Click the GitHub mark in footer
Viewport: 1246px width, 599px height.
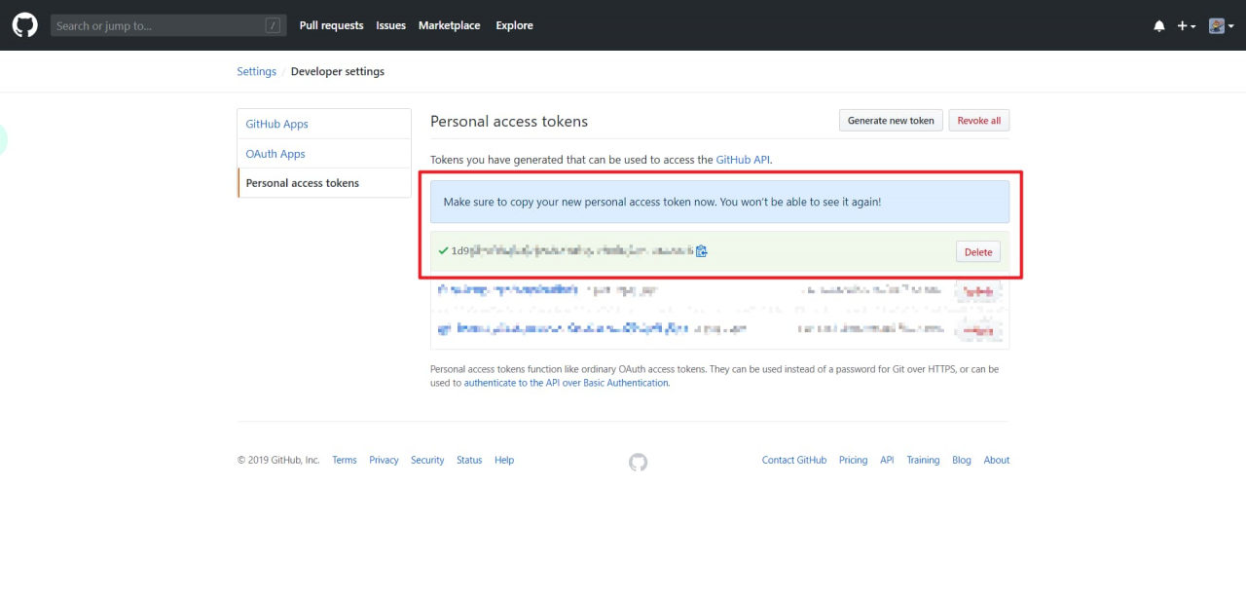(x=638, y=462)
